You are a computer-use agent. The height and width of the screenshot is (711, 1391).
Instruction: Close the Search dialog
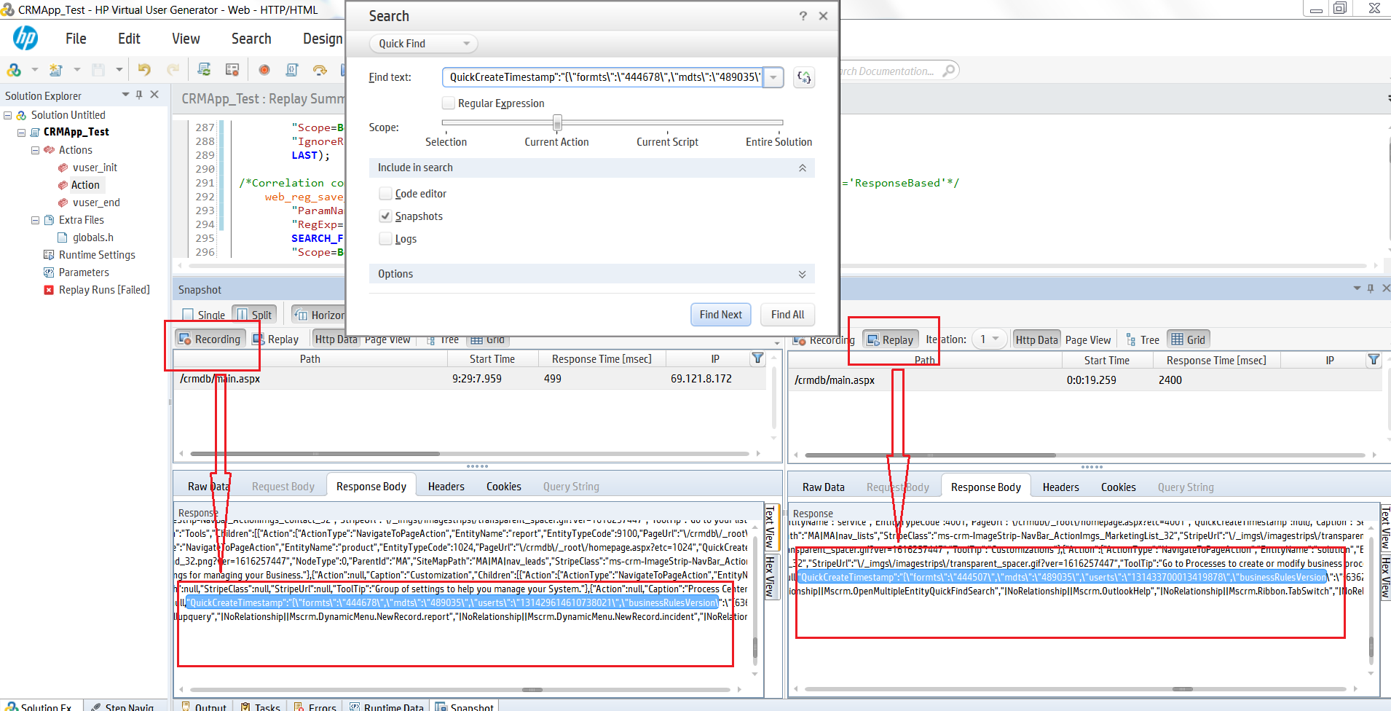pyautogui.click(x=823, y=16)
